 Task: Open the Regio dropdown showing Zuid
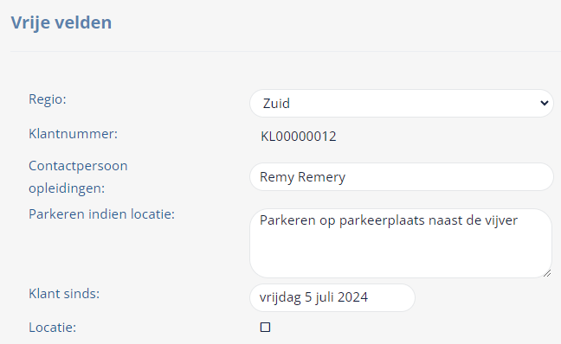tap(402, 103)
